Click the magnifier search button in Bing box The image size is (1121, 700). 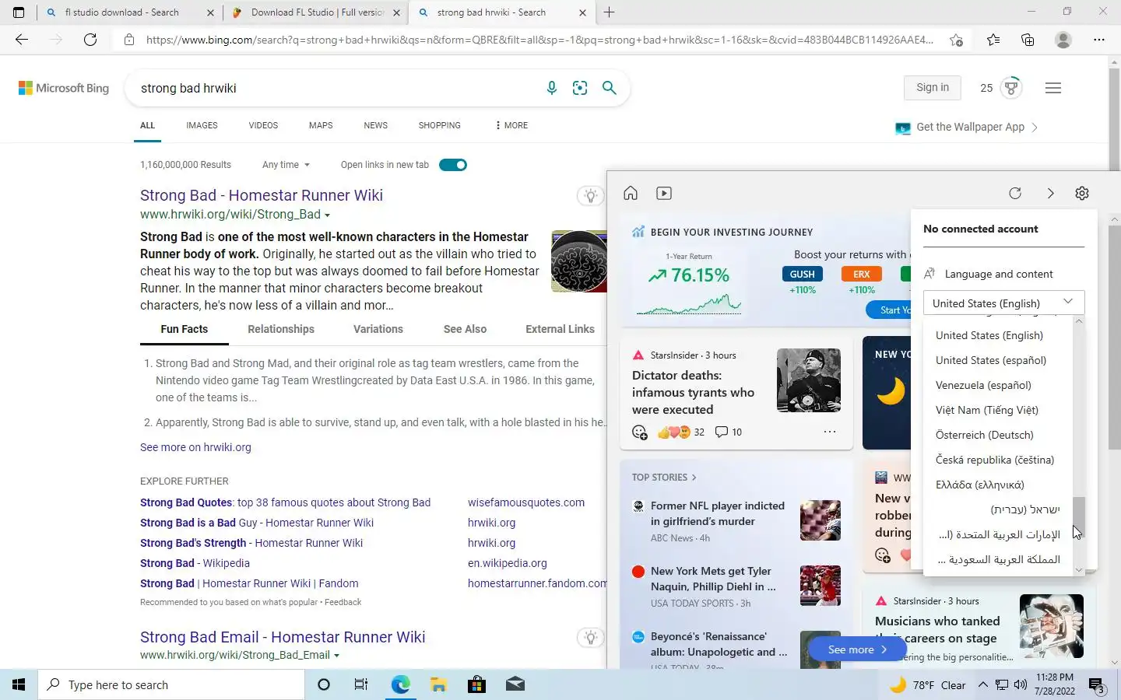[610, 88]
